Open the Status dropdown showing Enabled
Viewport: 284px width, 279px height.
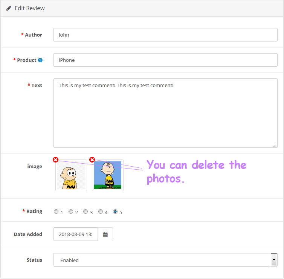click(x=165, y=260)
